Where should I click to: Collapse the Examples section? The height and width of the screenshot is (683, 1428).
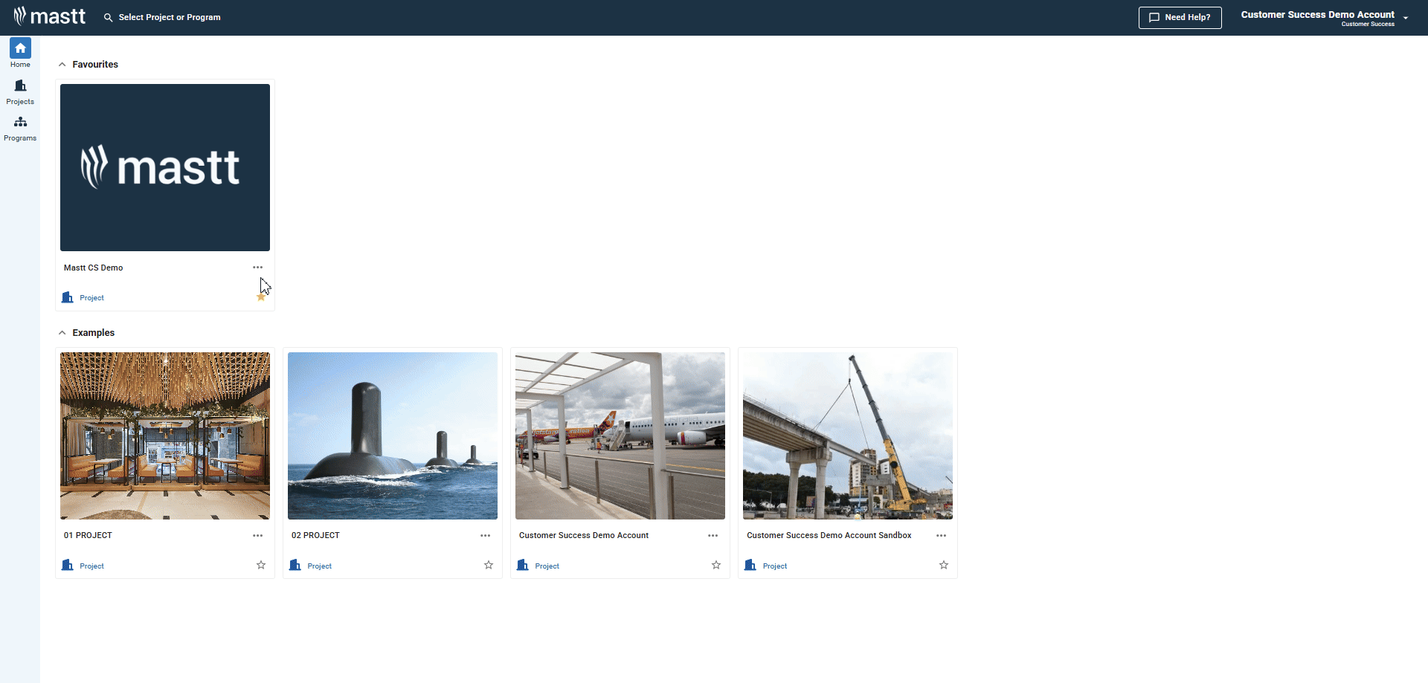coord(62,333)
